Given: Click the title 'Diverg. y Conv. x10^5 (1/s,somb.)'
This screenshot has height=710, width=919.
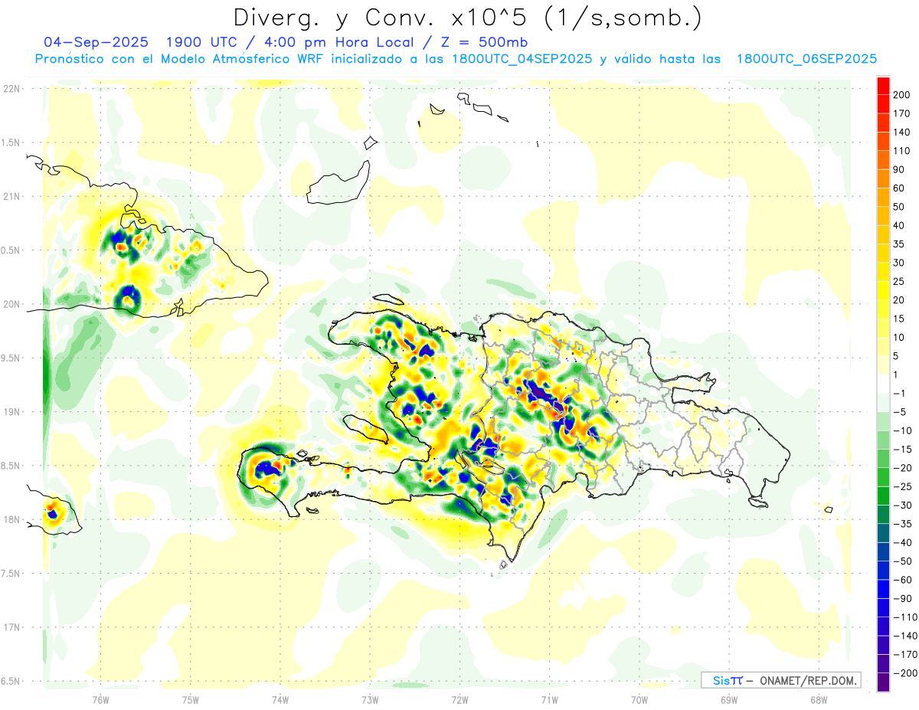Looking at the screenshot, I should [467, 17].
